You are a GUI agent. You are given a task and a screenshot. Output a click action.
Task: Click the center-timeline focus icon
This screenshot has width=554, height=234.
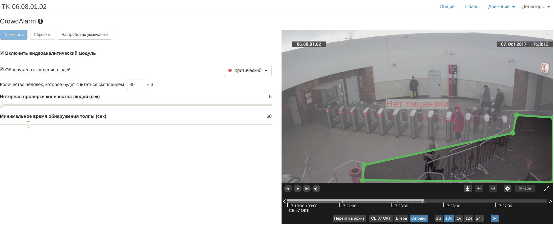tap(495, 218)
